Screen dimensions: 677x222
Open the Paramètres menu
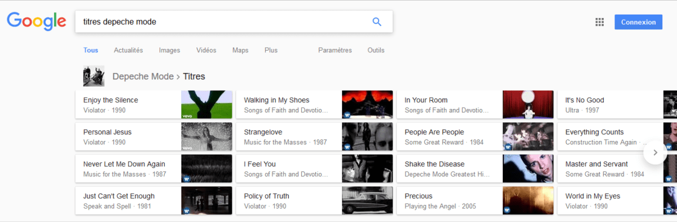click(335, 50)
